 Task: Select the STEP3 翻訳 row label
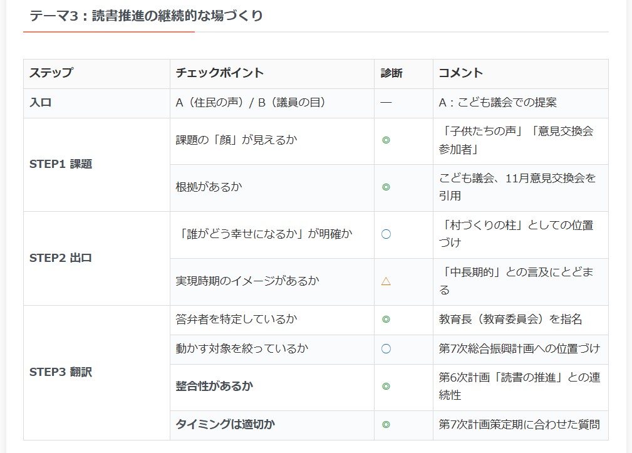(x=61, y=372)
